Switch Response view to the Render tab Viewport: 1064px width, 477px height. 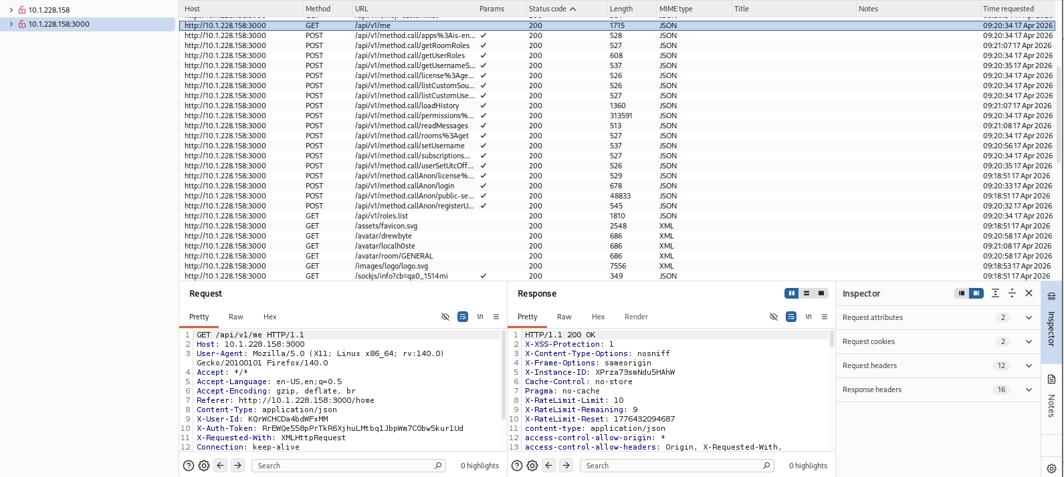click(636, 317)
